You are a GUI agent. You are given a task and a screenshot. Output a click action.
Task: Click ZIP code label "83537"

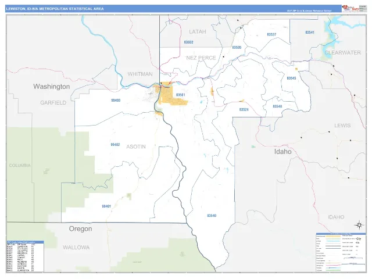pyautogui.click(x=271, y=34)
